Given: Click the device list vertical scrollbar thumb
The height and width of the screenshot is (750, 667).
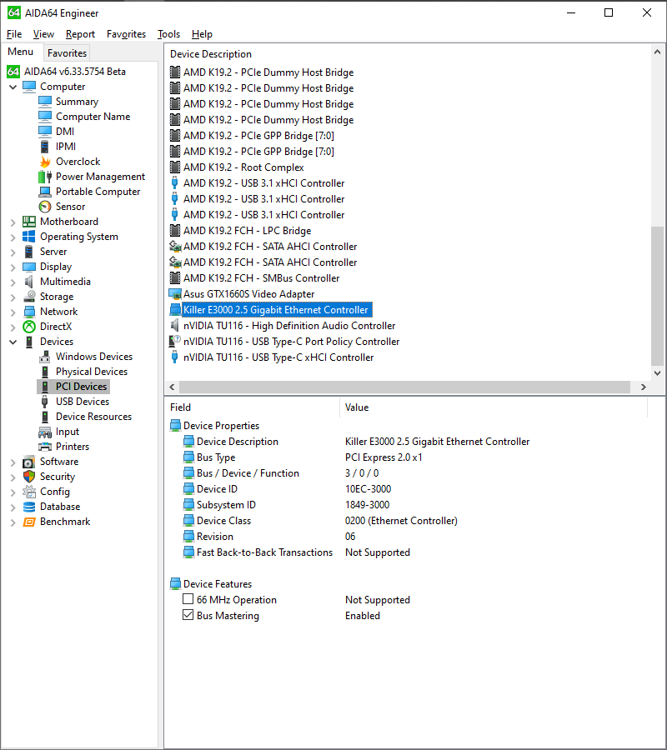Looking at the screenshot, I should pyautogui.click(x=658, y=296).
